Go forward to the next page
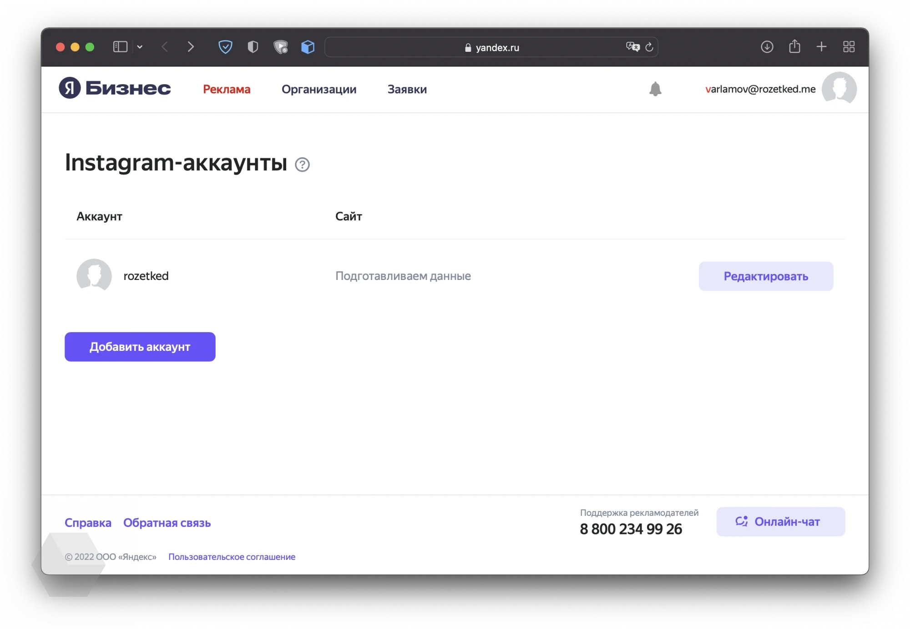This screenshot has height=629, width=910. (191, 47)
